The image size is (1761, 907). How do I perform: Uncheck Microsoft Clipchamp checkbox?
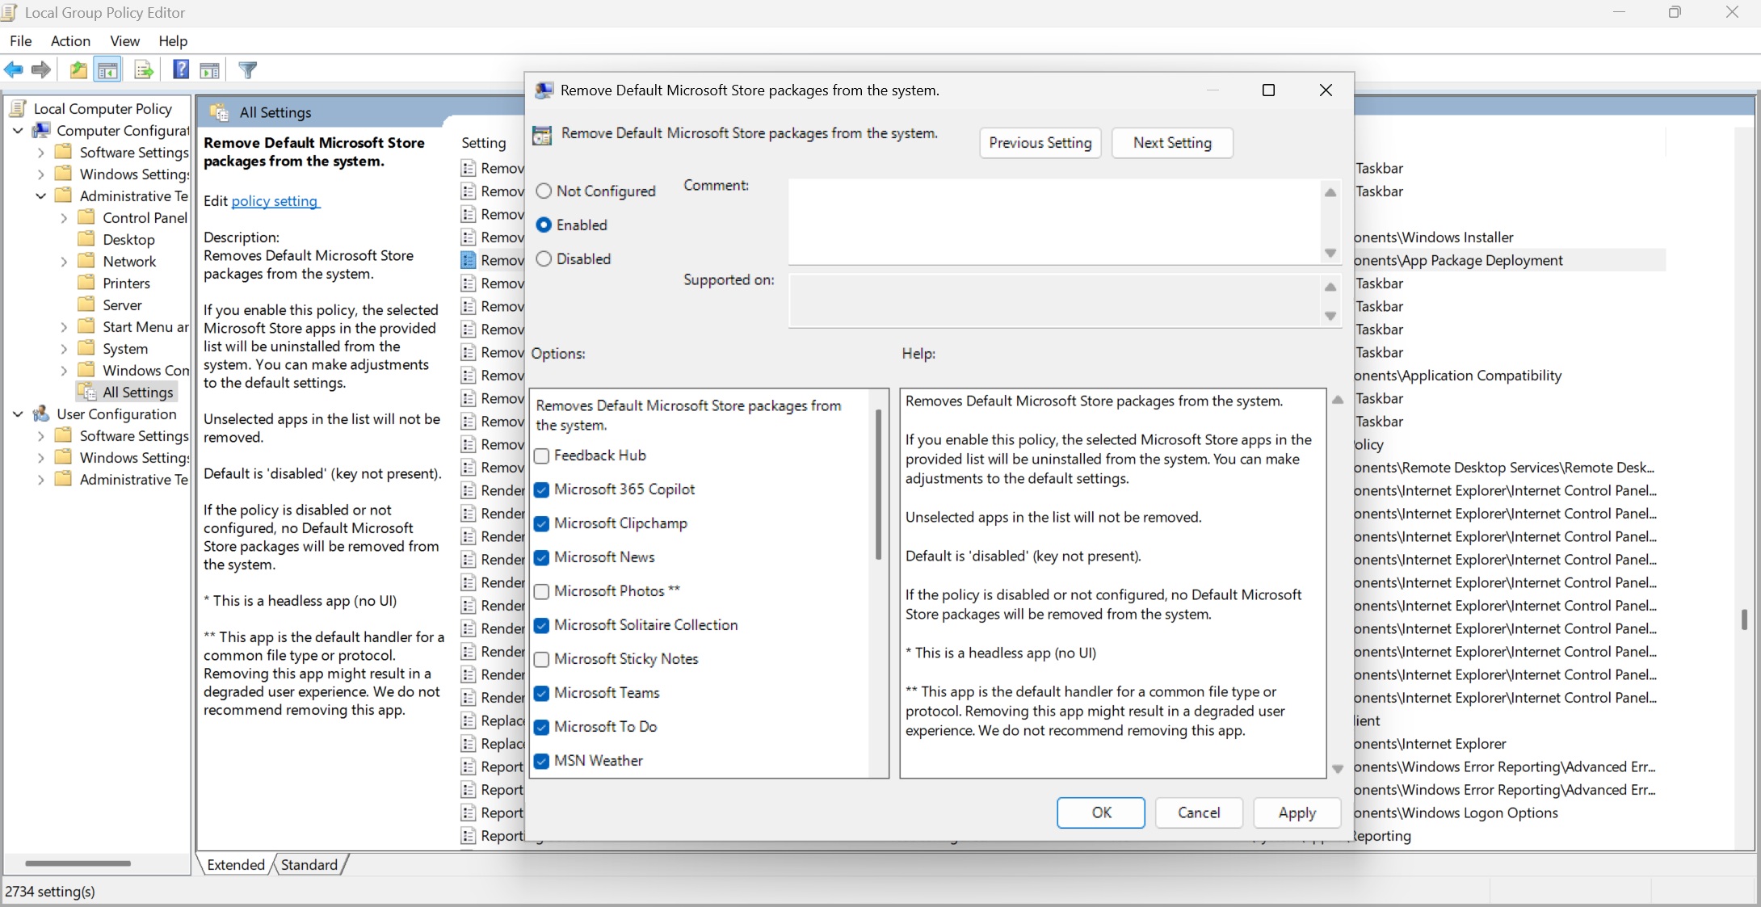(x=542, y=523)
